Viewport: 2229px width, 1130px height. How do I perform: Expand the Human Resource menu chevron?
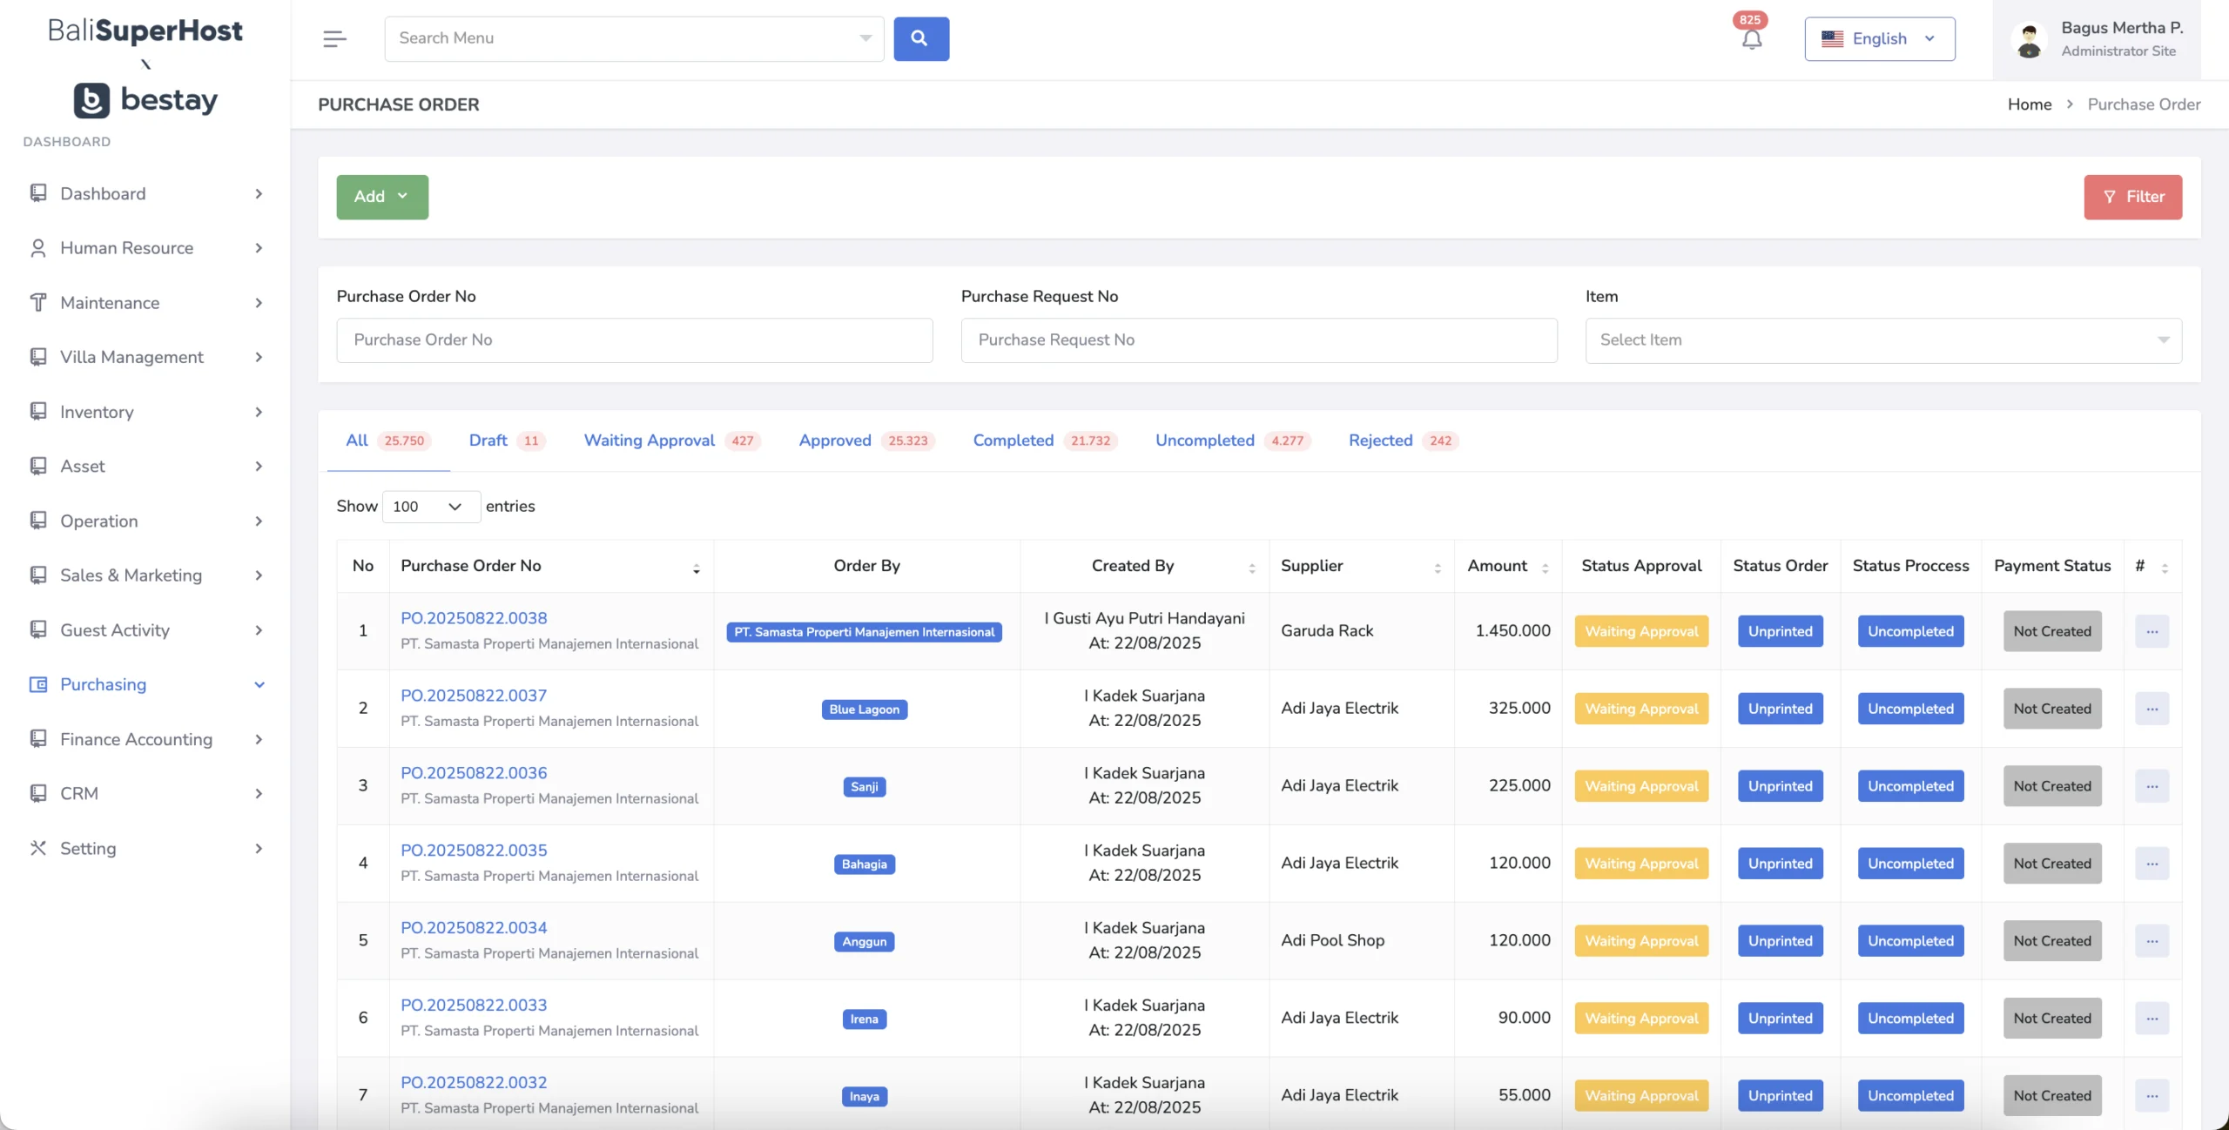[x=259, y=248]
